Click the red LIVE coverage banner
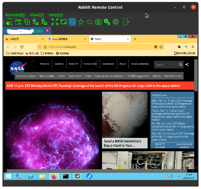Image resolution: width=201 pixels, height=189 pixels. (100, 86)
